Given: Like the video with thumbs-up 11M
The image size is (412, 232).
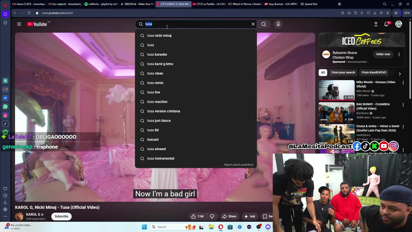Looking at the screenshot, I should (x=197, y=217).
